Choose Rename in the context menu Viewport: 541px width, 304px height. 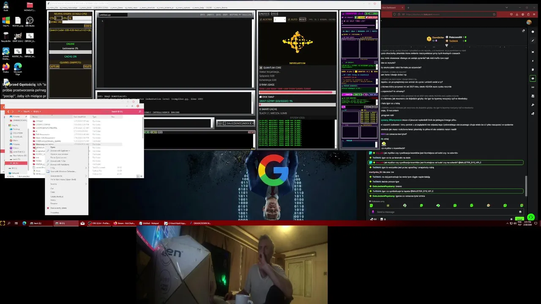click(54, 204)
